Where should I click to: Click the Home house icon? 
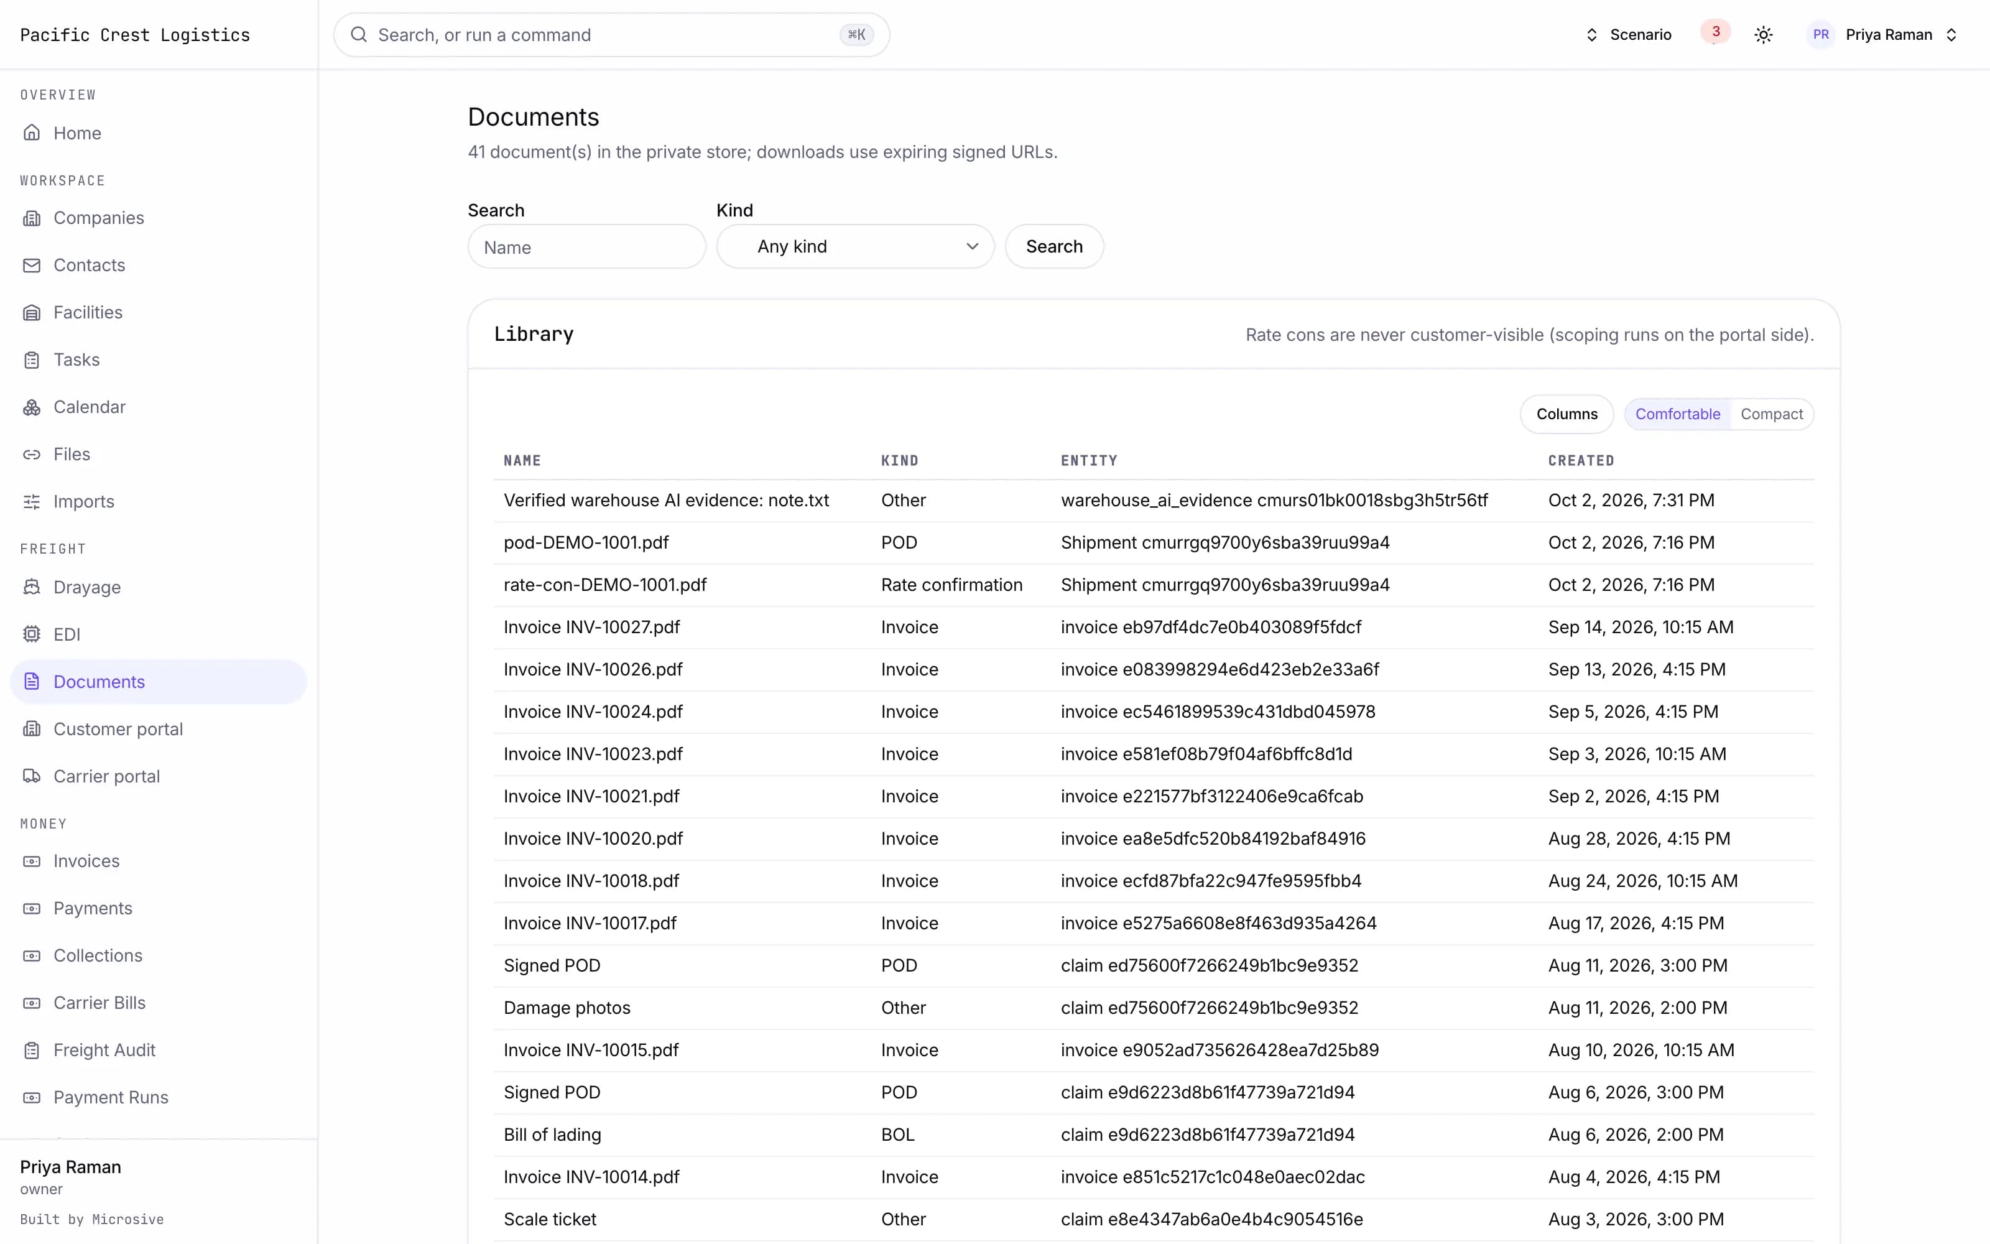(x=31, y=132)
